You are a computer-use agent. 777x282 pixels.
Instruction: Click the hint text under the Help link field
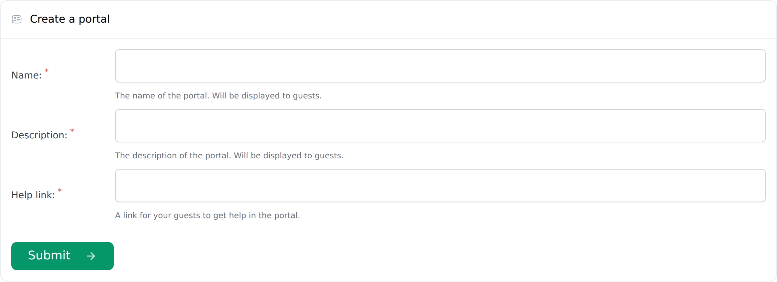(208, 215)
